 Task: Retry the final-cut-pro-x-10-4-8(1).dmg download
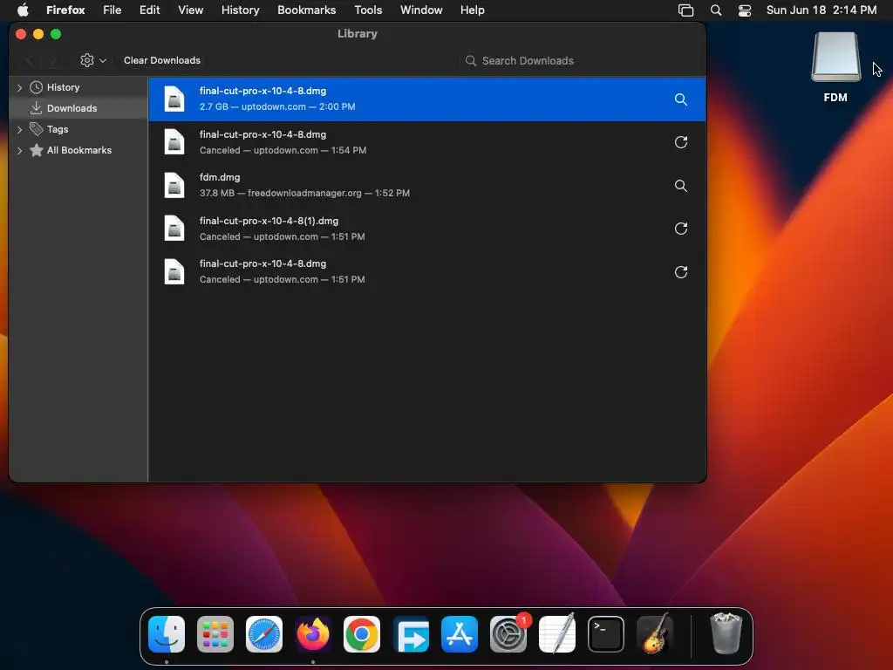[680, 229]
